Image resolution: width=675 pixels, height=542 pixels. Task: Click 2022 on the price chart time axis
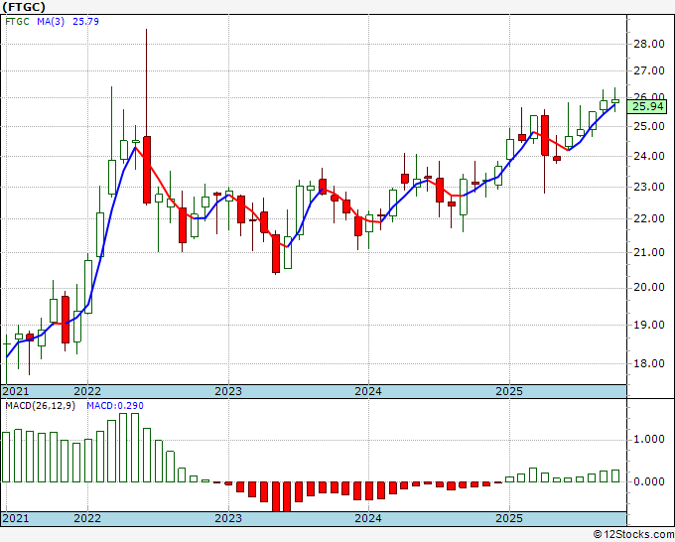(x=87, y=391)
